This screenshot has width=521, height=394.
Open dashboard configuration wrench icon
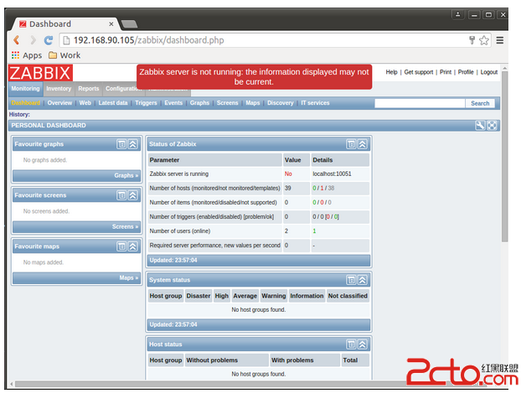(x=480, y=126)
